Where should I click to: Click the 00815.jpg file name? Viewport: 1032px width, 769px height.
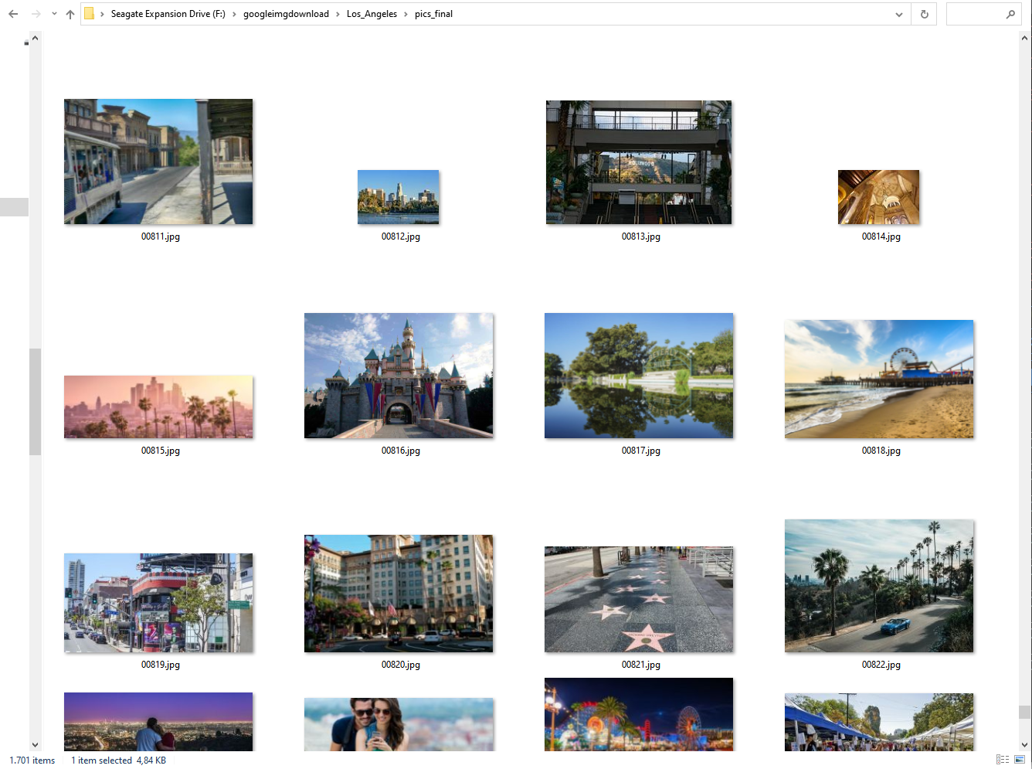pyautogui.click(x=161, y=451)
